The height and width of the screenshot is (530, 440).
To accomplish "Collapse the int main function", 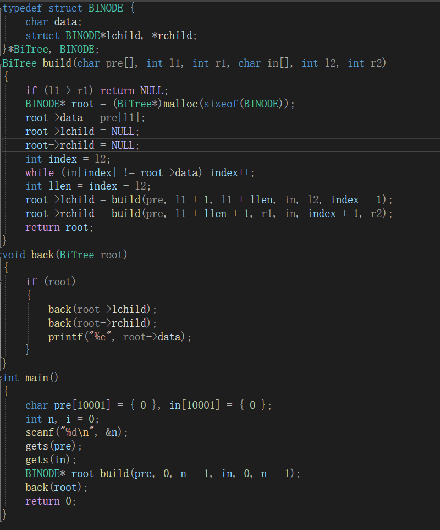I will point(2,378).
